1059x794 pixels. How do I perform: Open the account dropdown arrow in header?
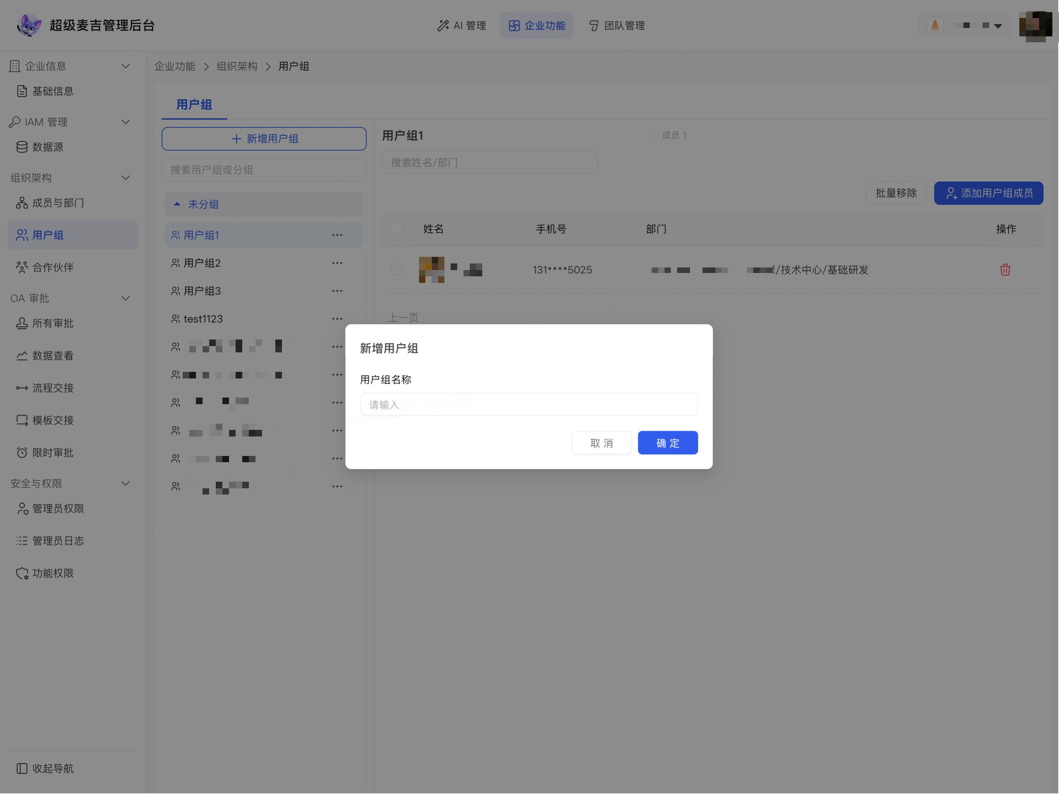pyautogui.click(x=998, y=26)
